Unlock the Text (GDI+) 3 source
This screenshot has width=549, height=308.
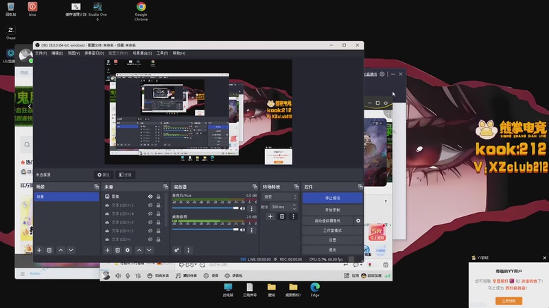(x=159, y=222)
